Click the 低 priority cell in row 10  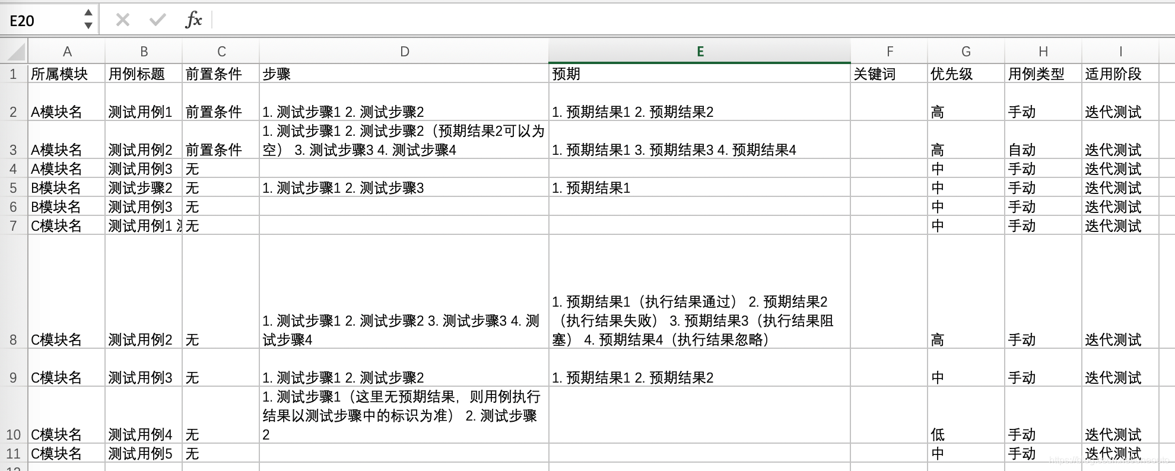point(966,415)
